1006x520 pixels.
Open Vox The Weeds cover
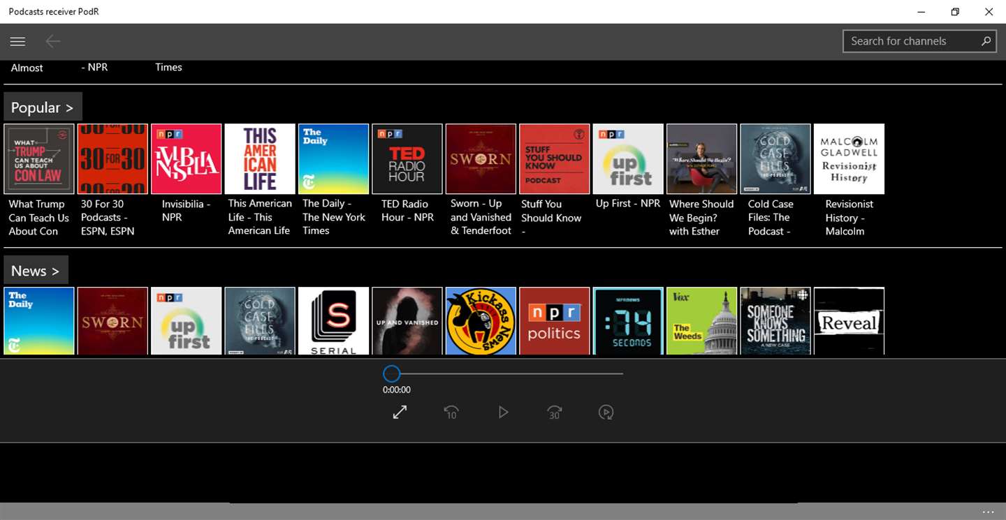pos(702,321)
